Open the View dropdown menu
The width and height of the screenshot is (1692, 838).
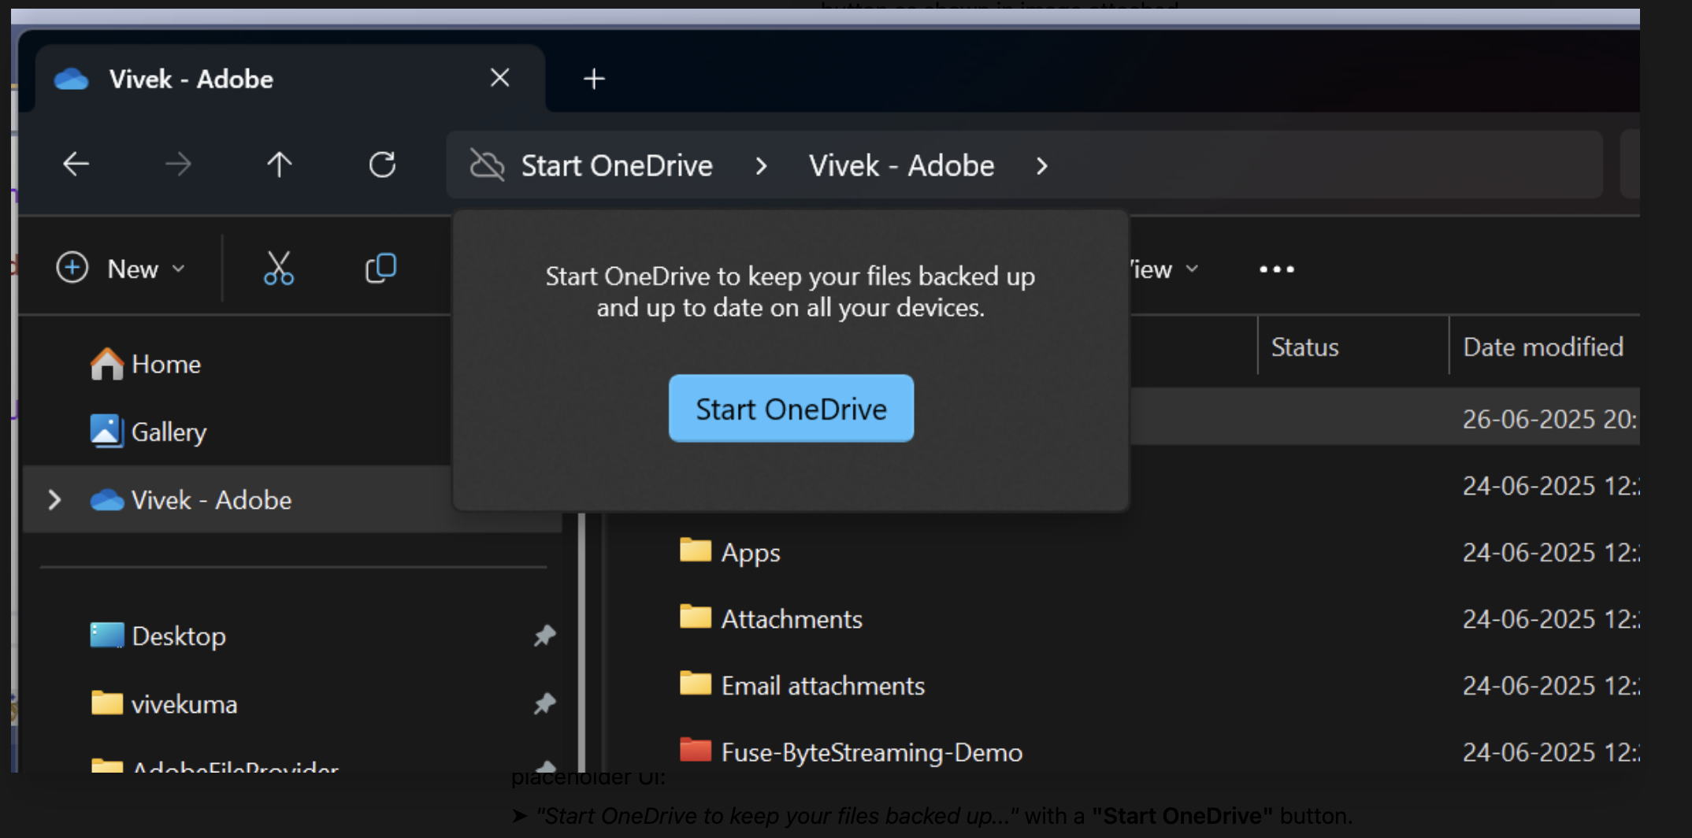click(1166, 269)
